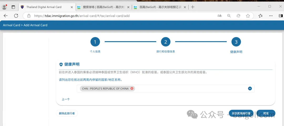
Task: Open a new browser tab
Action: point(193,7)
